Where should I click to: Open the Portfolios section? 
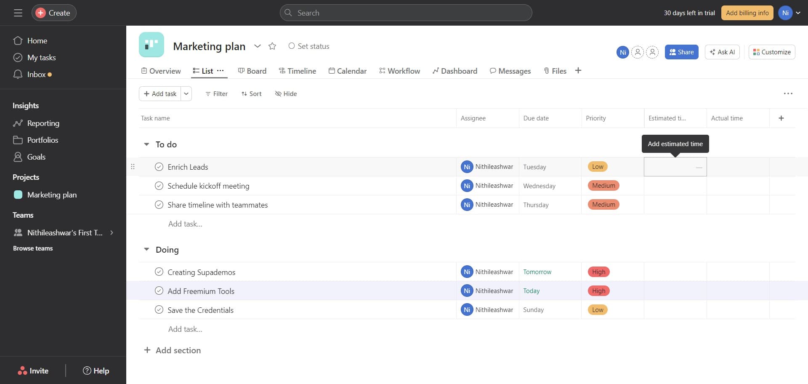coord(43,140)
